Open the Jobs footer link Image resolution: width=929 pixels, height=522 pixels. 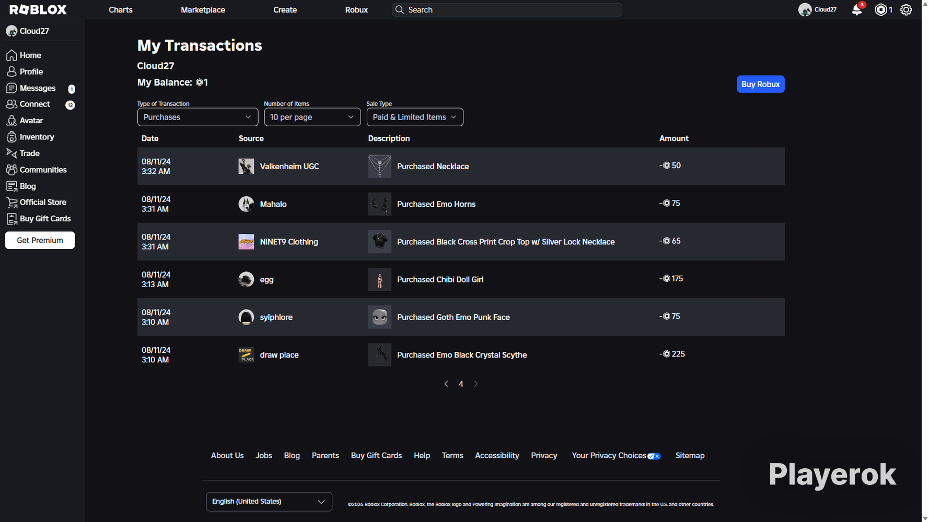[264, 456]
